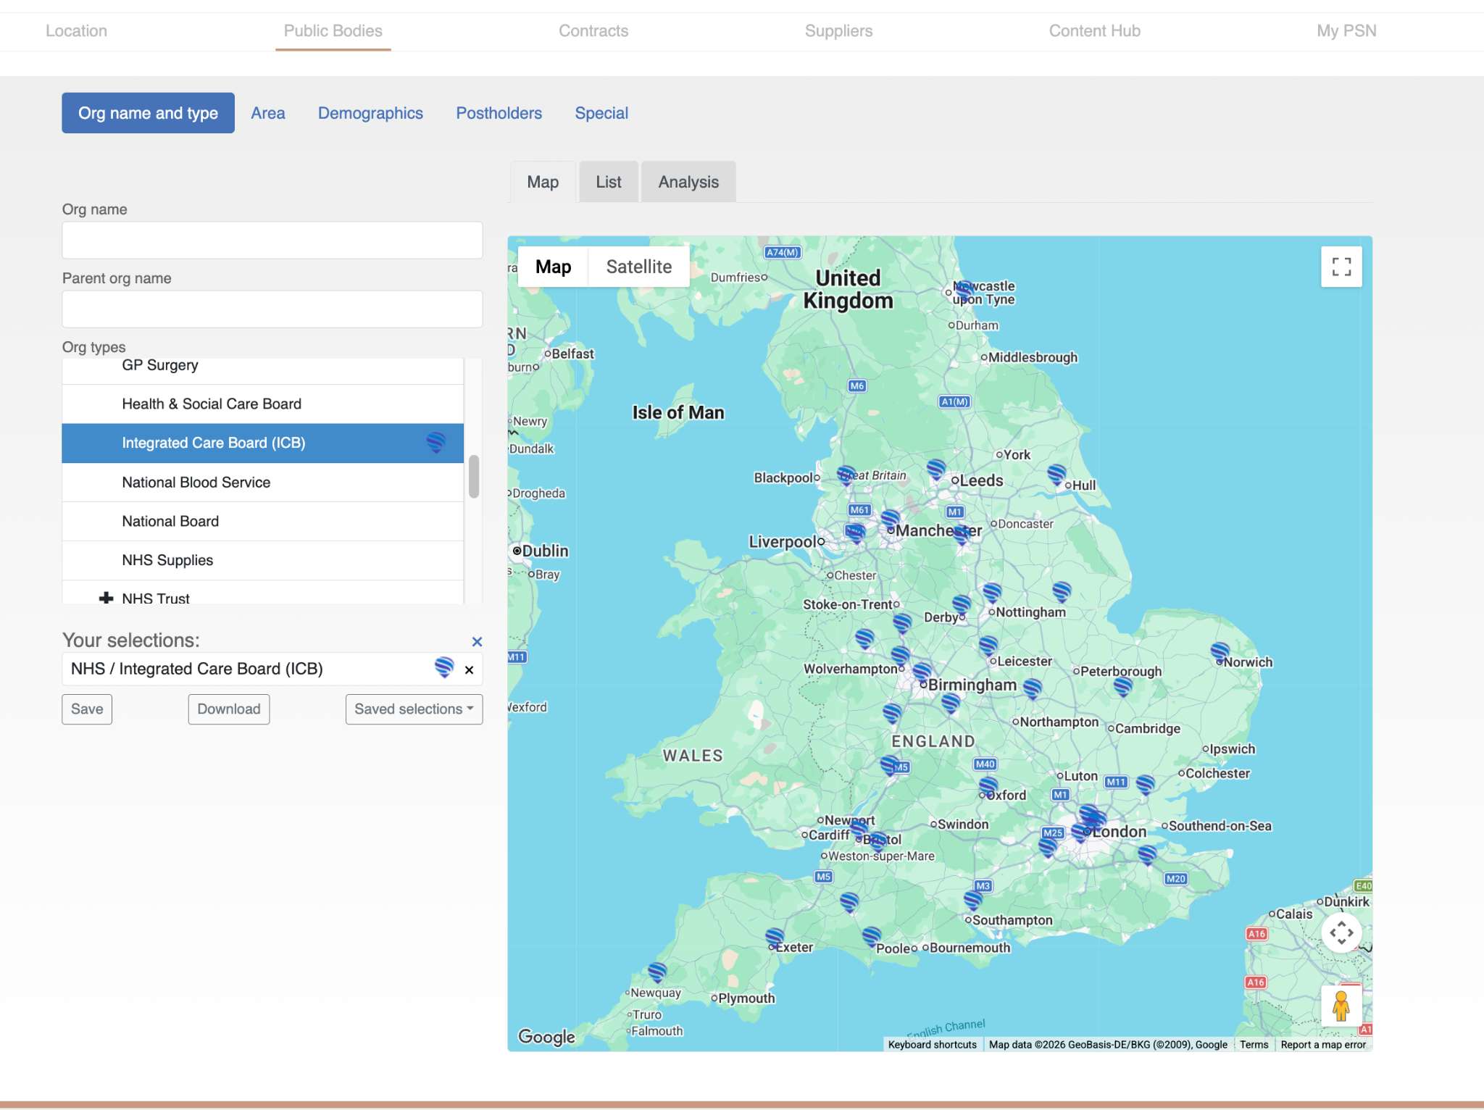Screen dimensions: 1484x1110
Task: Select NHS Supplies org type
Action: tap(262, 561)
